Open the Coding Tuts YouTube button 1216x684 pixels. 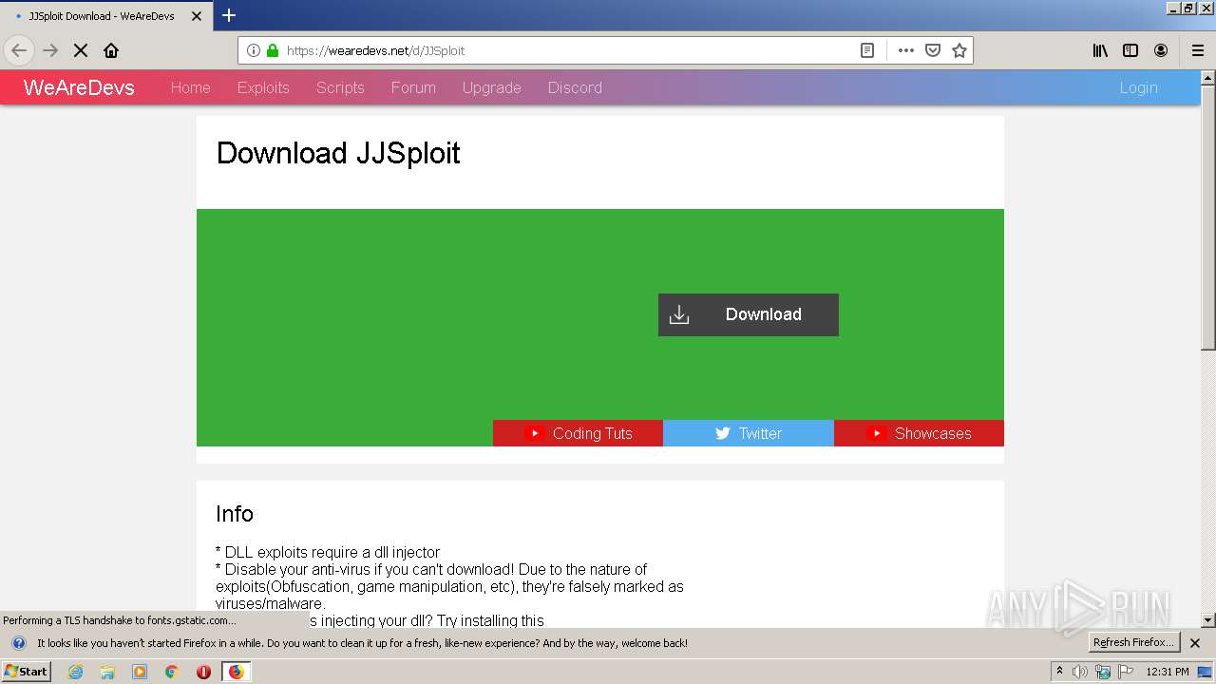click(578, 433)
